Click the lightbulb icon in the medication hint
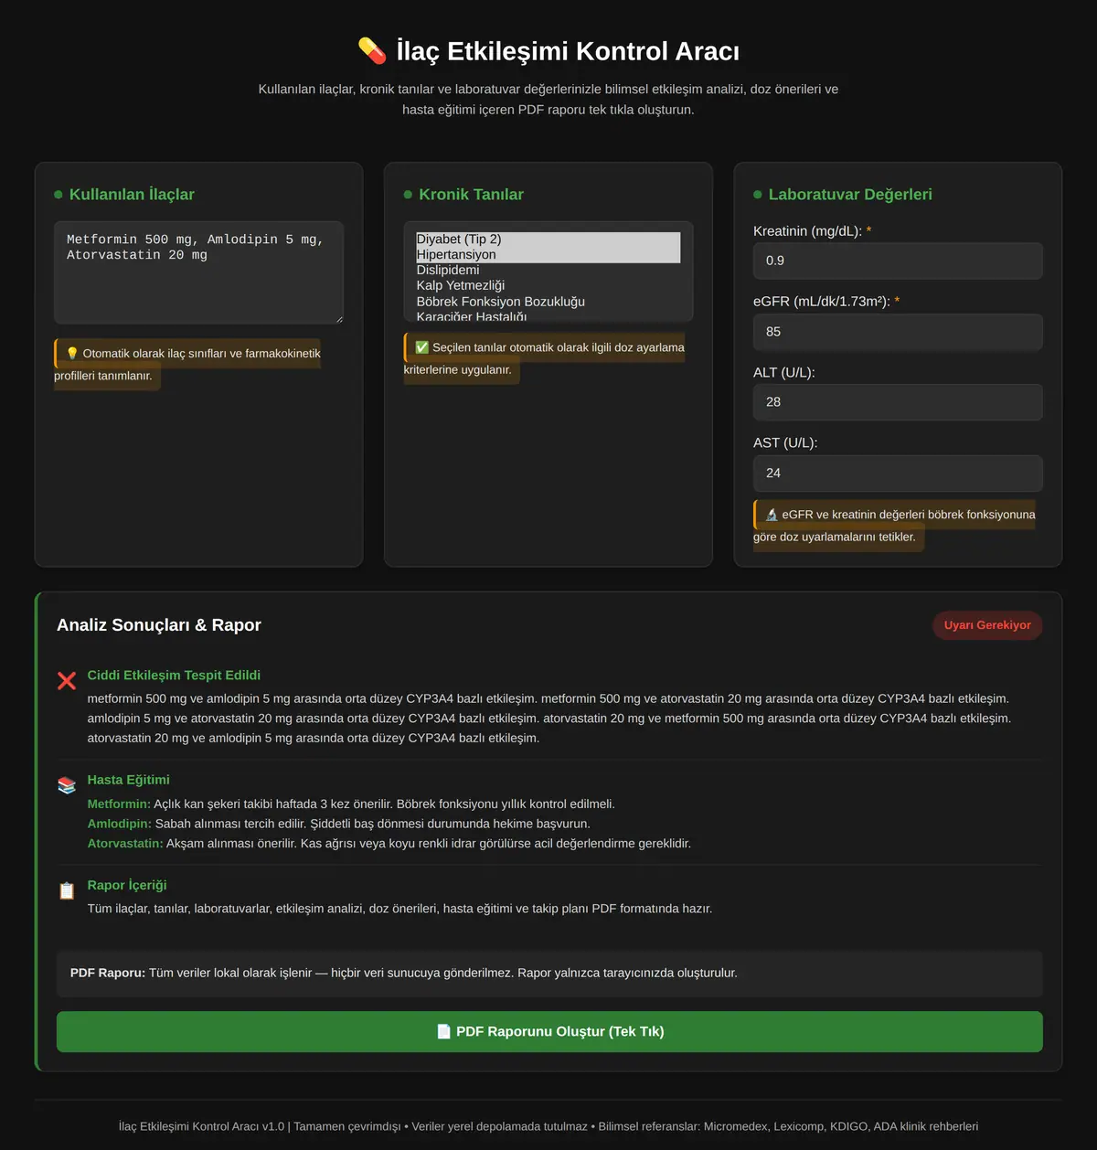 coord(72,354)
